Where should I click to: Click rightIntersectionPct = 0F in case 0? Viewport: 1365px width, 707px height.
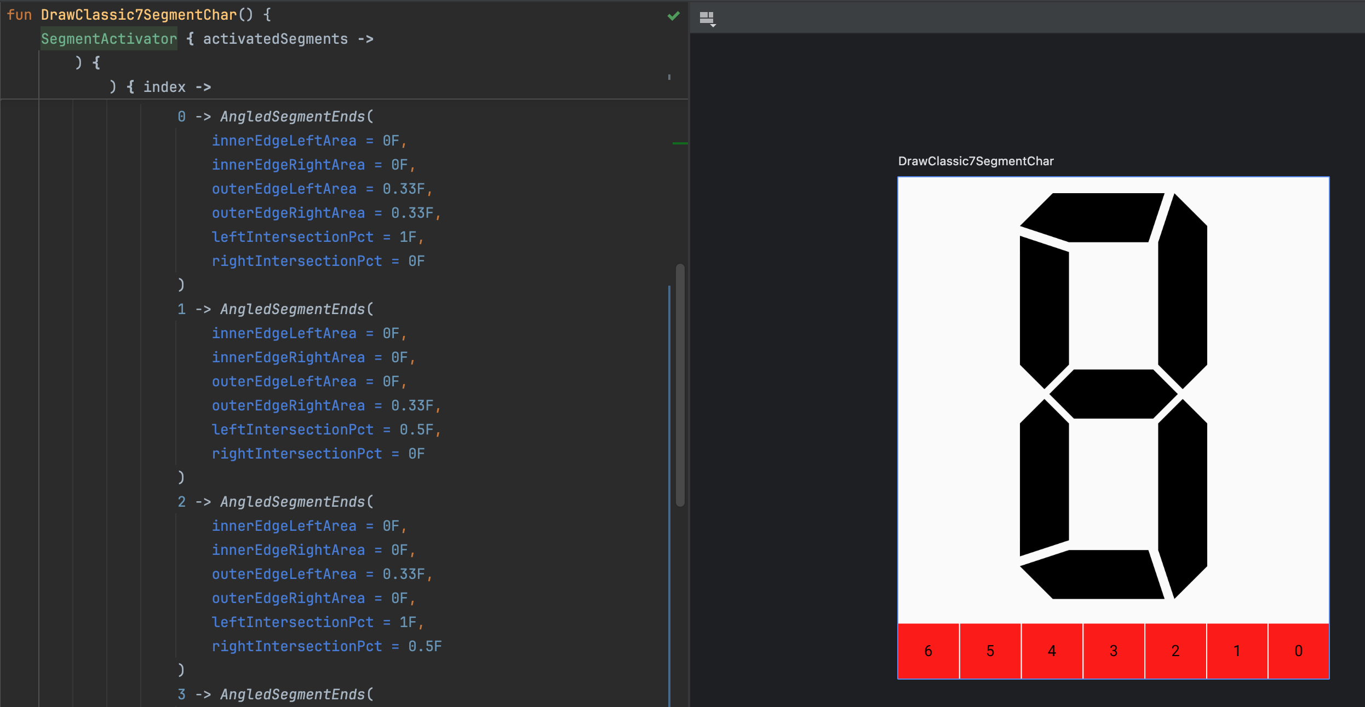(318, 261)
